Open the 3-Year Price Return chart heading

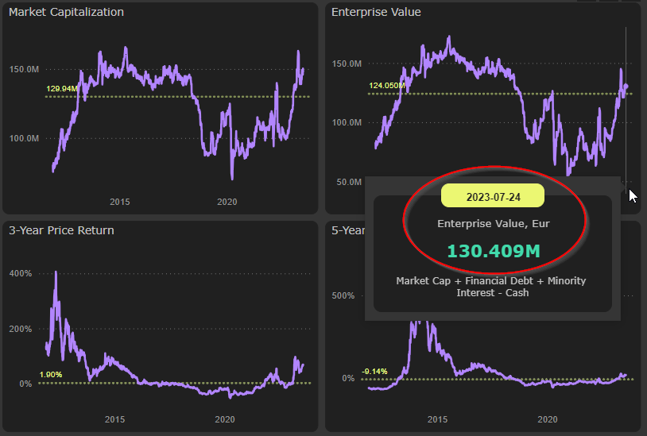point(61,231)
